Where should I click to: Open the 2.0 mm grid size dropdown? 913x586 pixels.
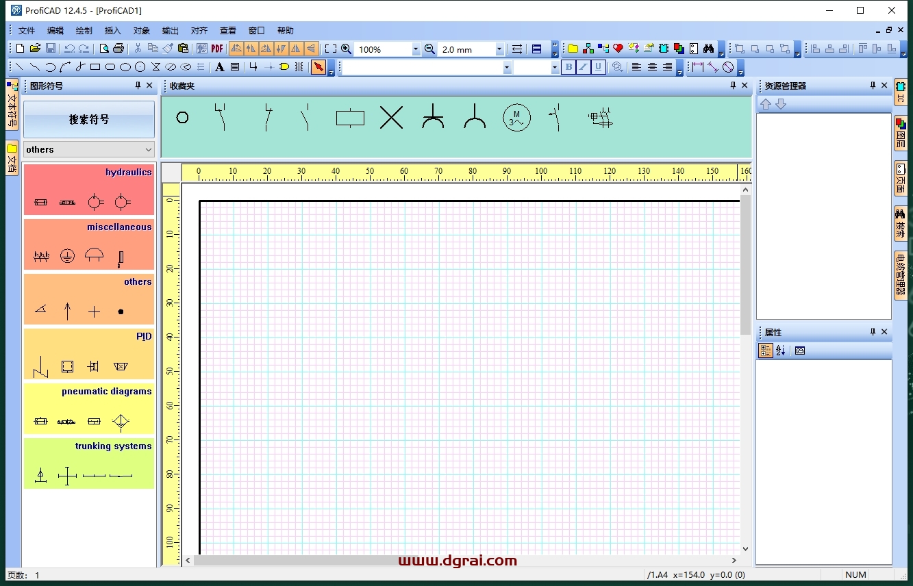(499, 49)
